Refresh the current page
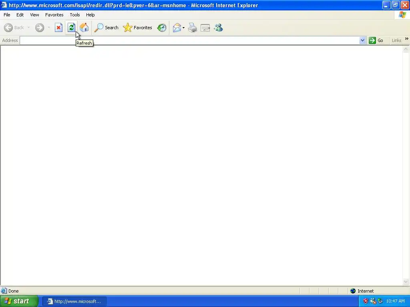Image resolution: width=410 pixels, height=307 pixels. pyautogui.click(x=71, y=28)
